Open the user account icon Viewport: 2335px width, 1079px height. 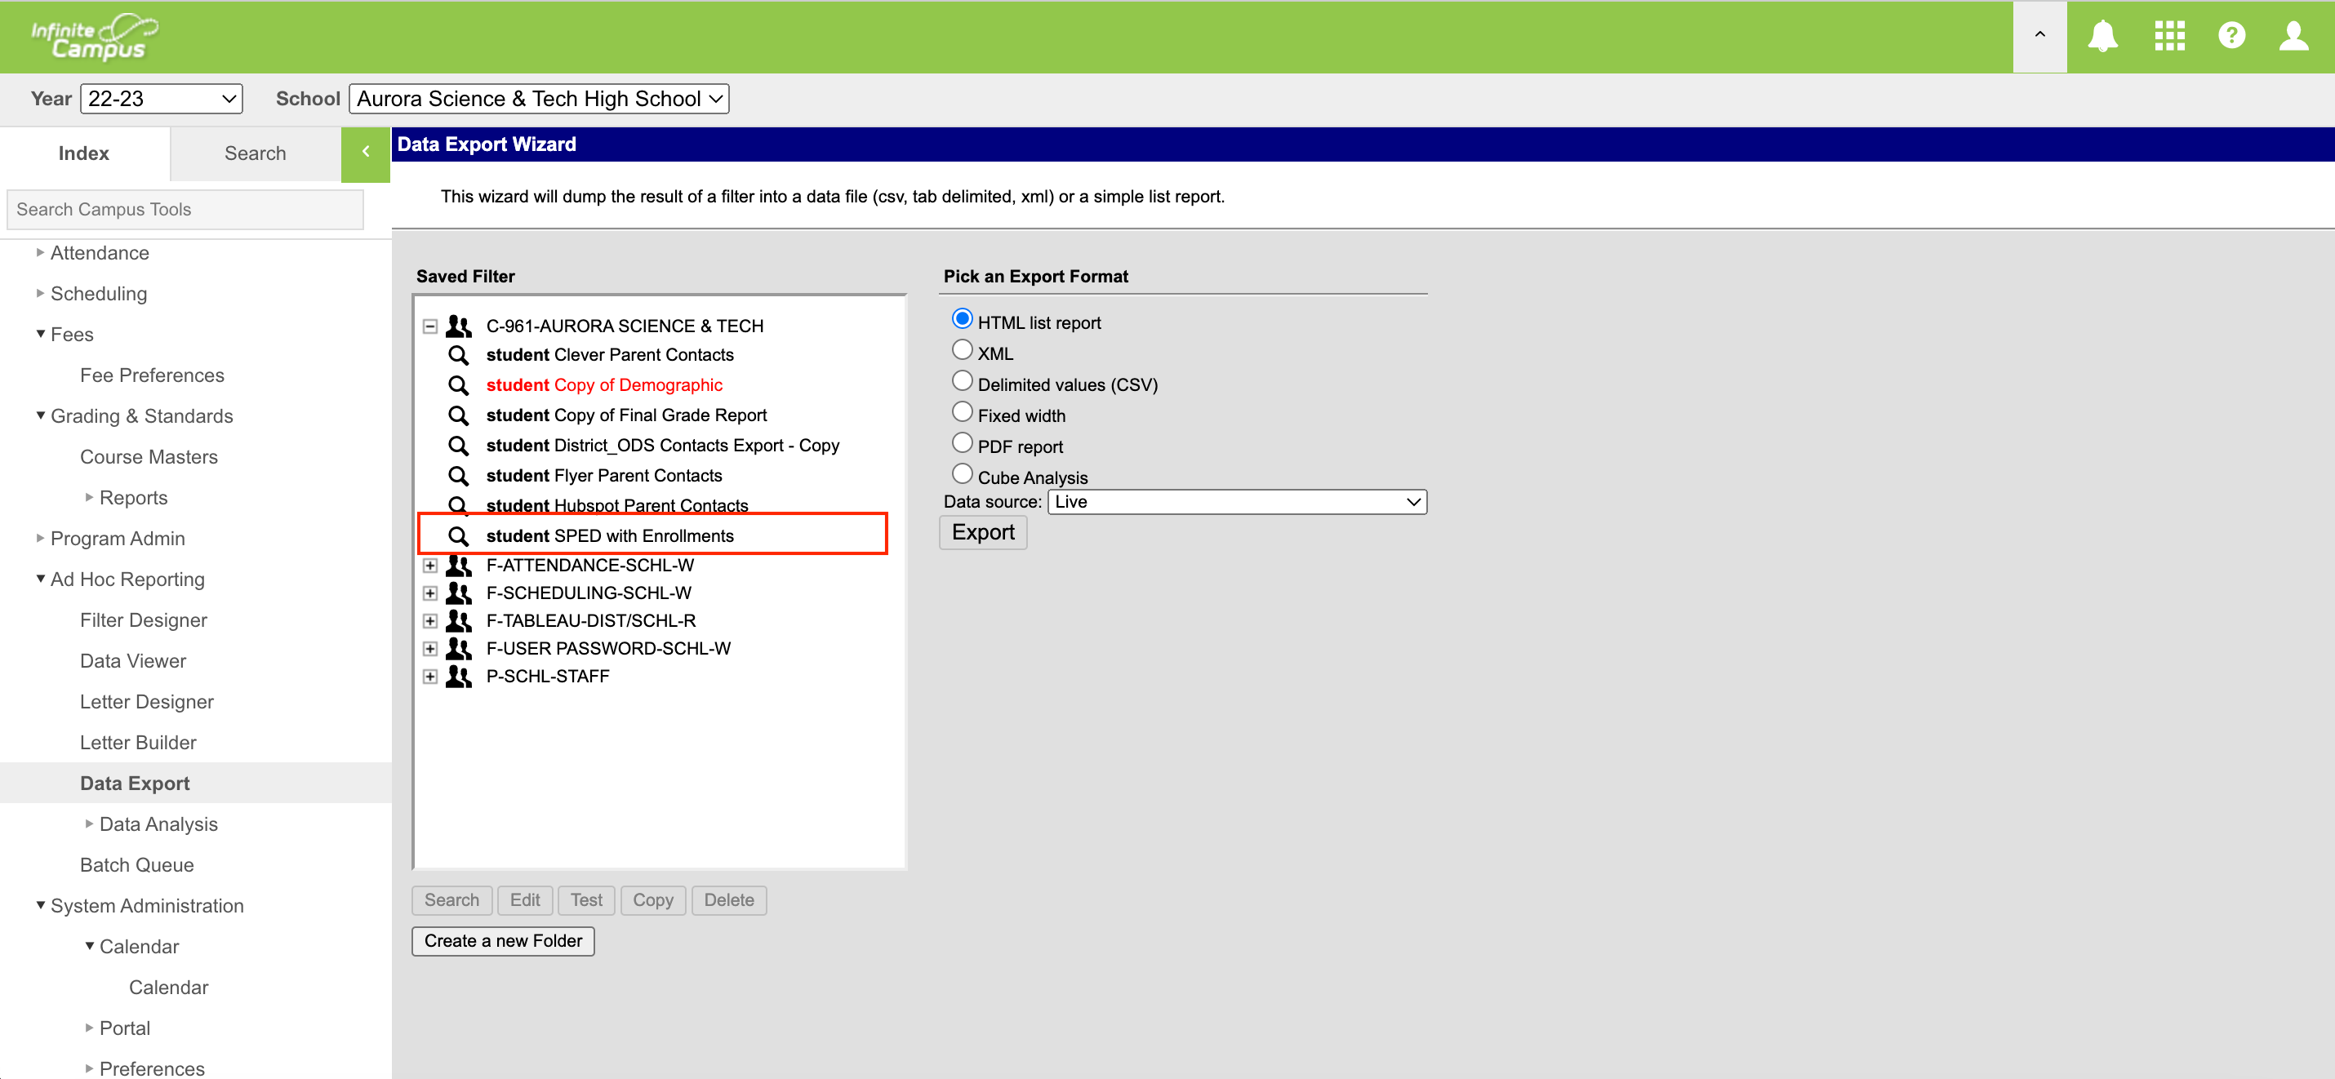[x=2293, y=36]
